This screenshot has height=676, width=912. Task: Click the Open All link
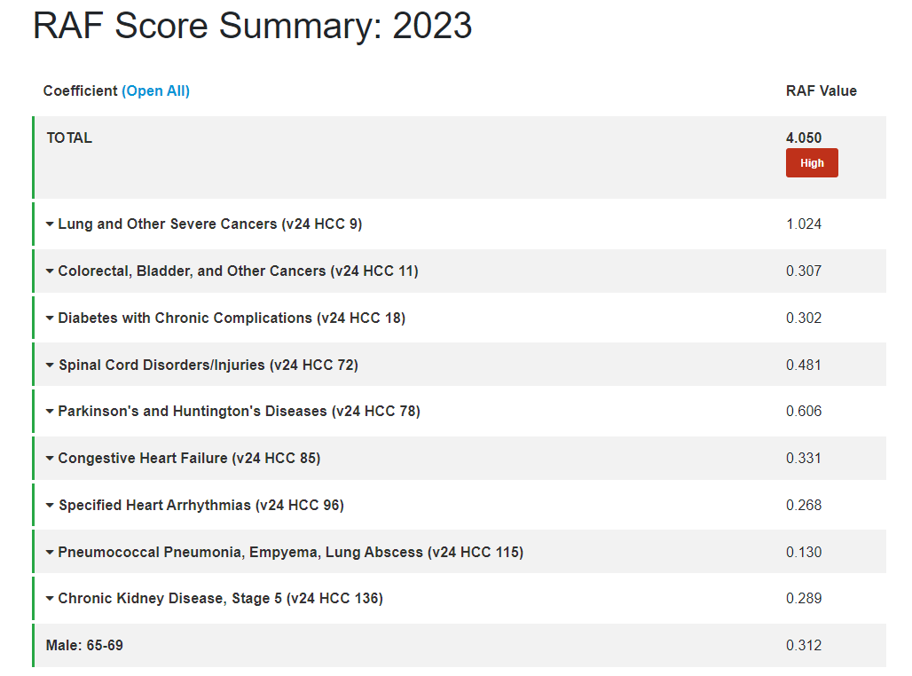[x=155, y=90]
